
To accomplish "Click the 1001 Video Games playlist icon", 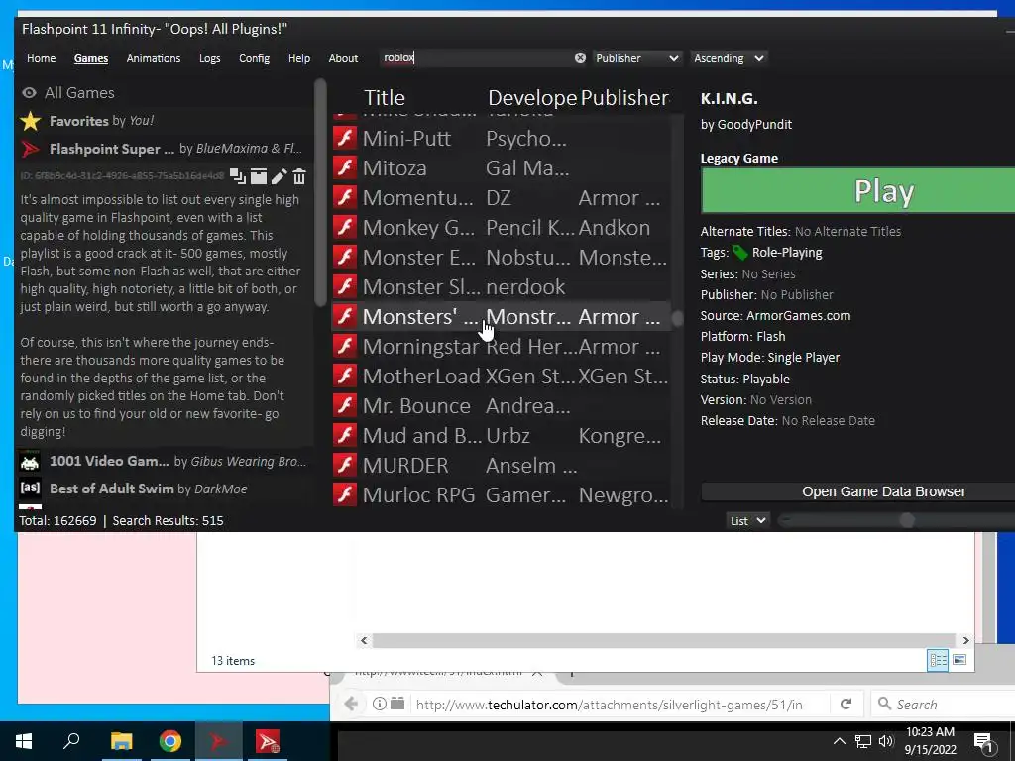I will pos(30,462).
